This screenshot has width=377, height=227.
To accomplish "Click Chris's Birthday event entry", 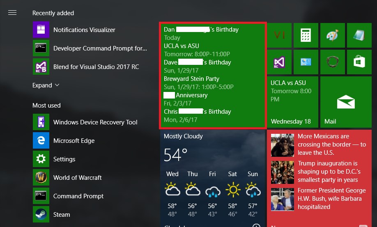I will coord(198,115).
